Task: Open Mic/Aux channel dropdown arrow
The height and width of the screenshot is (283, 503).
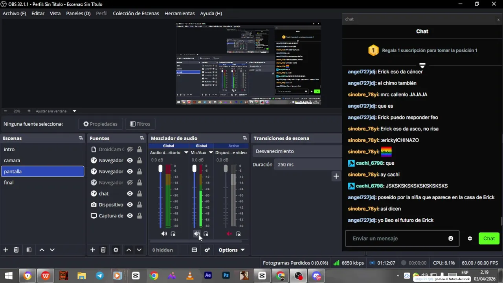Action: pos(211,153)
